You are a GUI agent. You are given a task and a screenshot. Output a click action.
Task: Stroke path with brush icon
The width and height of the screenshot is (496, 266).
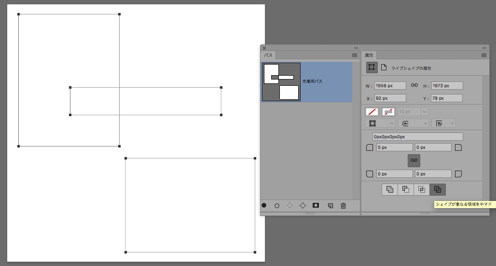[277, 206]
